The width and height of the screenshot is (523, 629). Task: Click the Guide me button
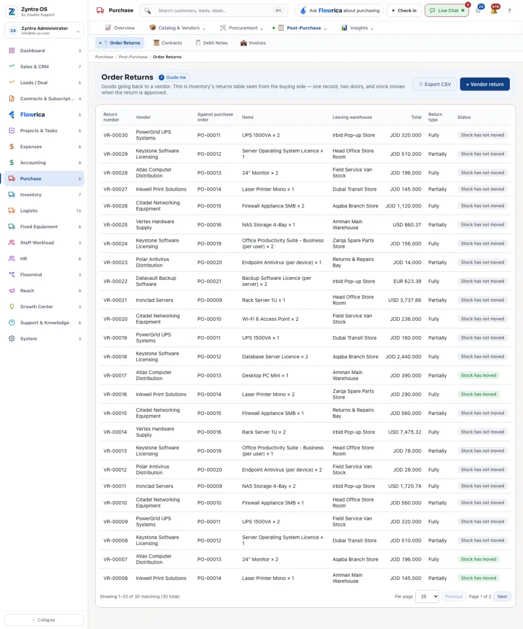(x=173, y=77)
